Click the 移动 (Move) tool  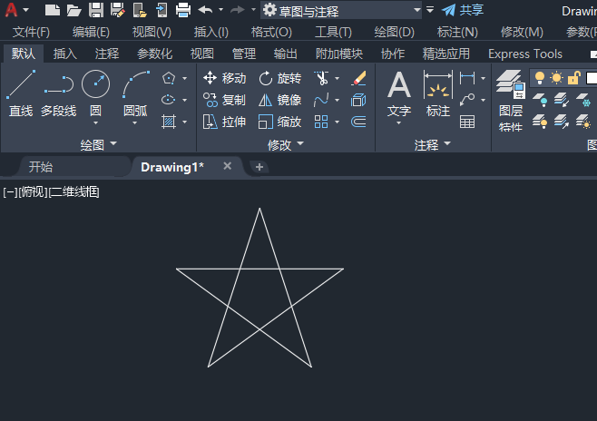[224, 78]
